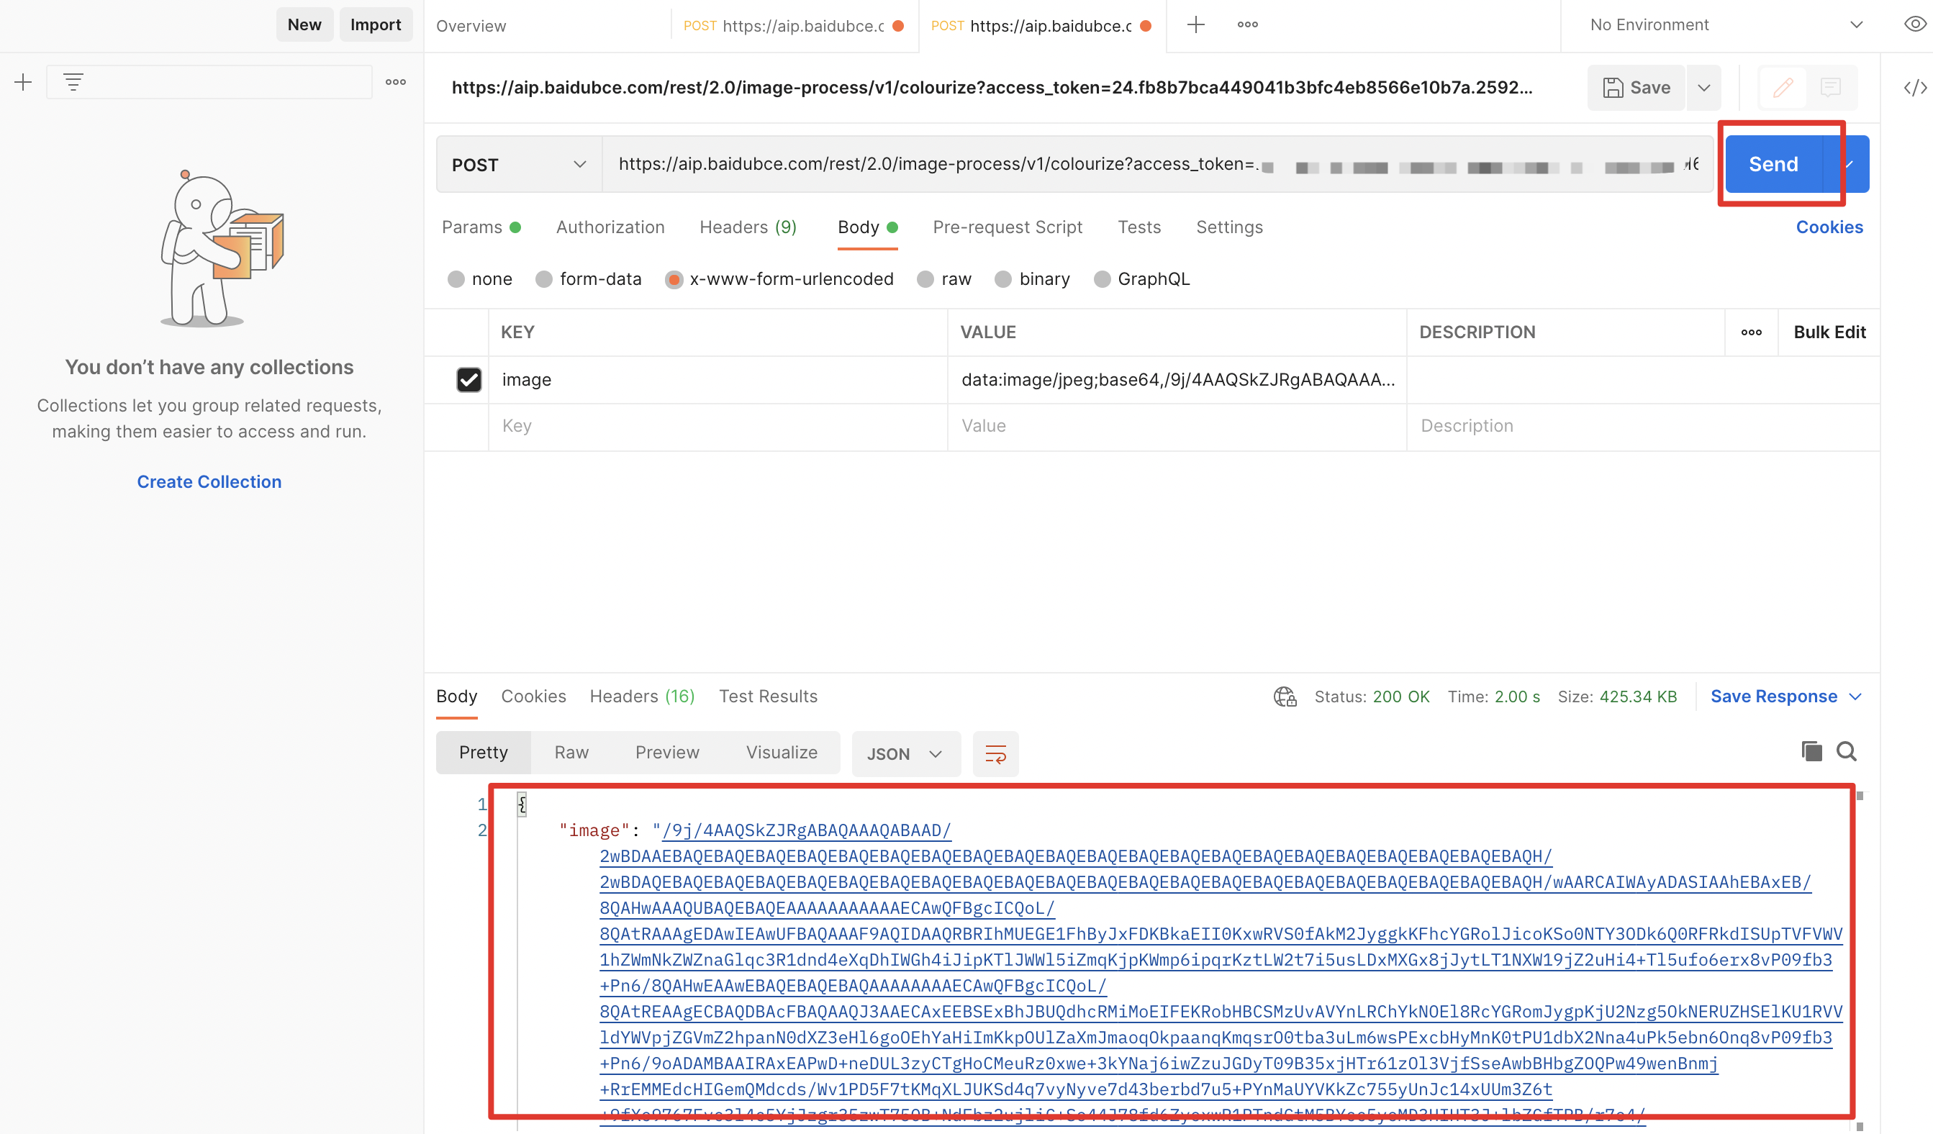1933x1134 pixels.
Task: Open the POST method dropdown
Action: [519, 165]
